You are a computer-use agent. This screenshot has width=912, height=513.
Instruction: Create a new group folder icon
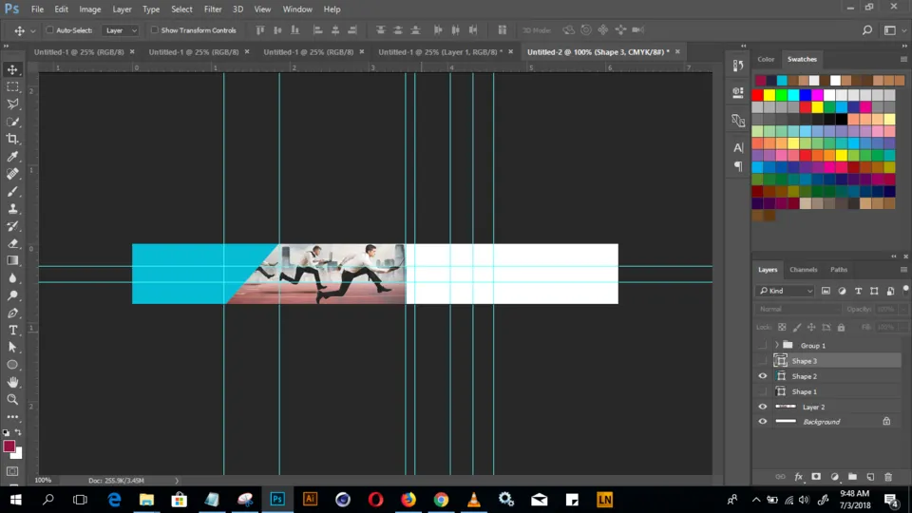tap(852, 477)
